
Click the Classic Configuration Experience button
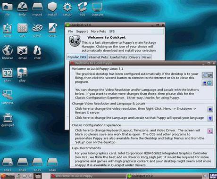click(210, 131)
